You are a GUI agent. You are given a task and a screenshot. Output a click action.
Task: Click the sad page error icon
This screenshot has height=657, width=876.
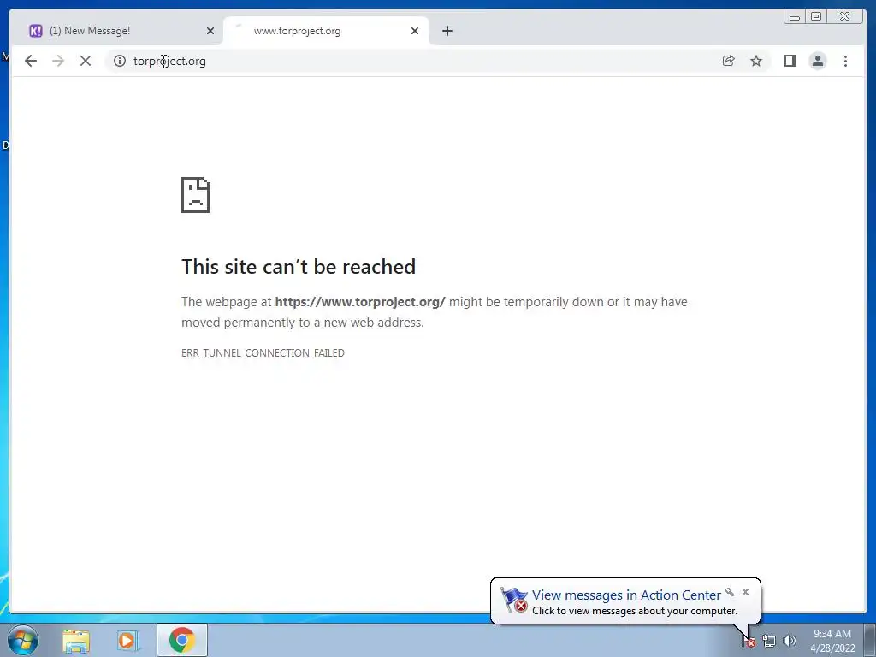[196, 194]
